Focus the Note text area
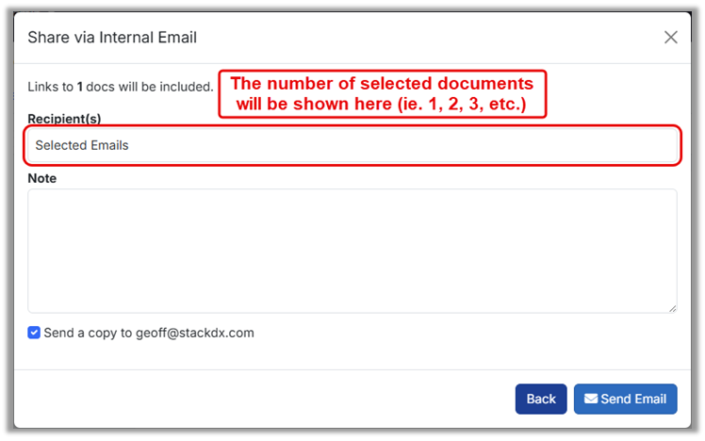Image resolution: width=705 pixels, height=441 pixels. coord(352,250)
